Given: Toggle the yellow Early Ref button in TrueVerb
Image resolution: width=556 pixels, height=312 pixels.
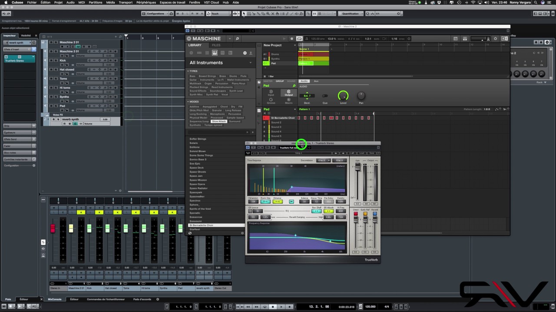Looking at the screenshot, I should coord(365,214).
